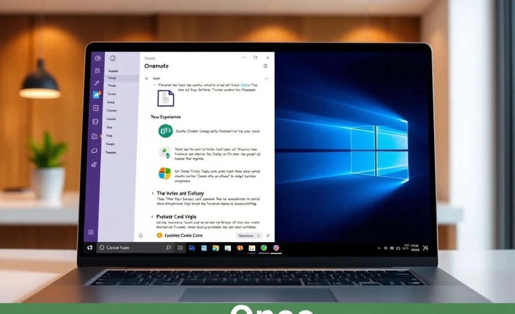Select the highlighted second row in the navigation list
The image size is (515, 314).
[122, 78]
